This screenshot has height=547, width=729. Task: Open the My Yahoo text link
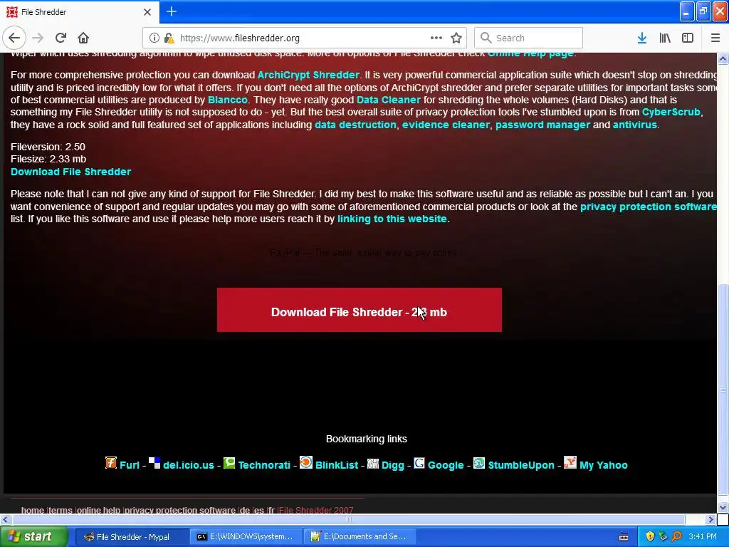(x=604, y=465)
